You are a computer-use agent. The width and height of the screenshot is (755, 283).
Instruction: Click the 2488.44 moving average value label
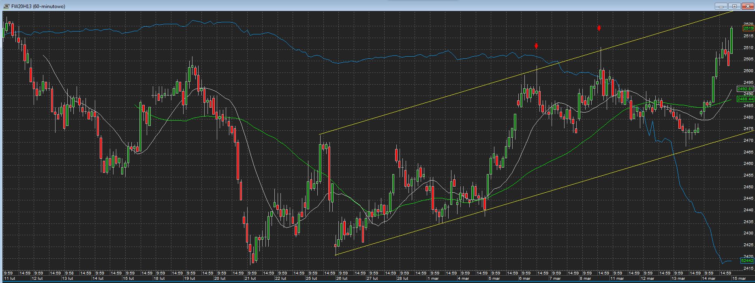(746, 99)
